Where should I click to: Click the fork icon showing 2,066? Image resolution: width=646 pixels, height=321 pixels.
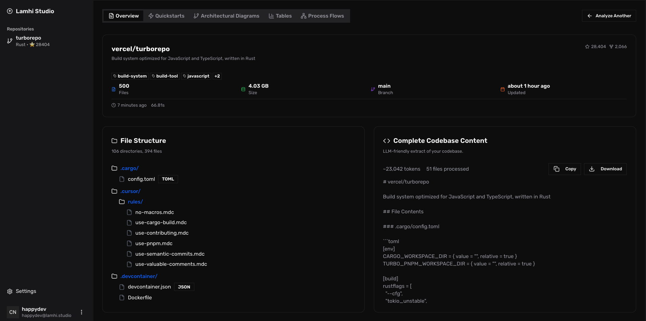611,46
